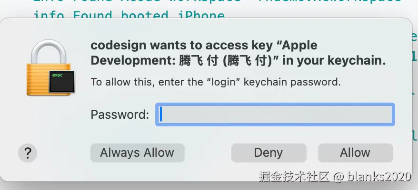This screenshot has height=190, width=418.
Task: Click the silver shackle of the padlock
Action: coord(49,52)
